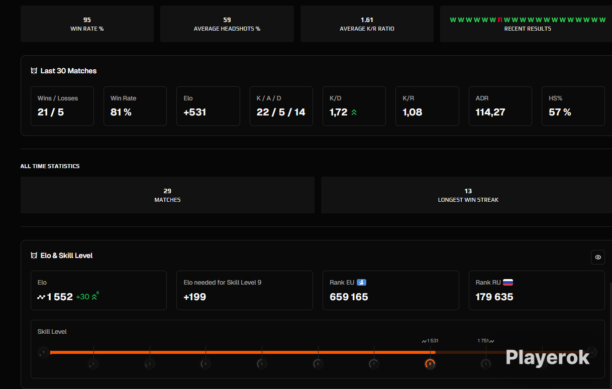This screenshot has height=389, width=612.
Task: Select the skill level 9 badge icon
Action: point(485,363)
